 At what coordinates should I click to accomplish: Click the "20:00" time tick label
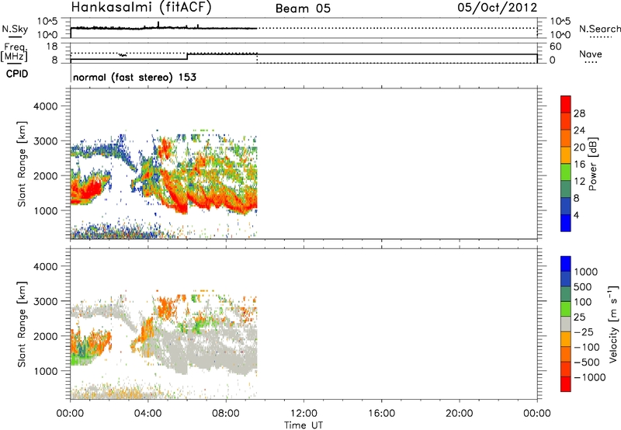[460, 414]
